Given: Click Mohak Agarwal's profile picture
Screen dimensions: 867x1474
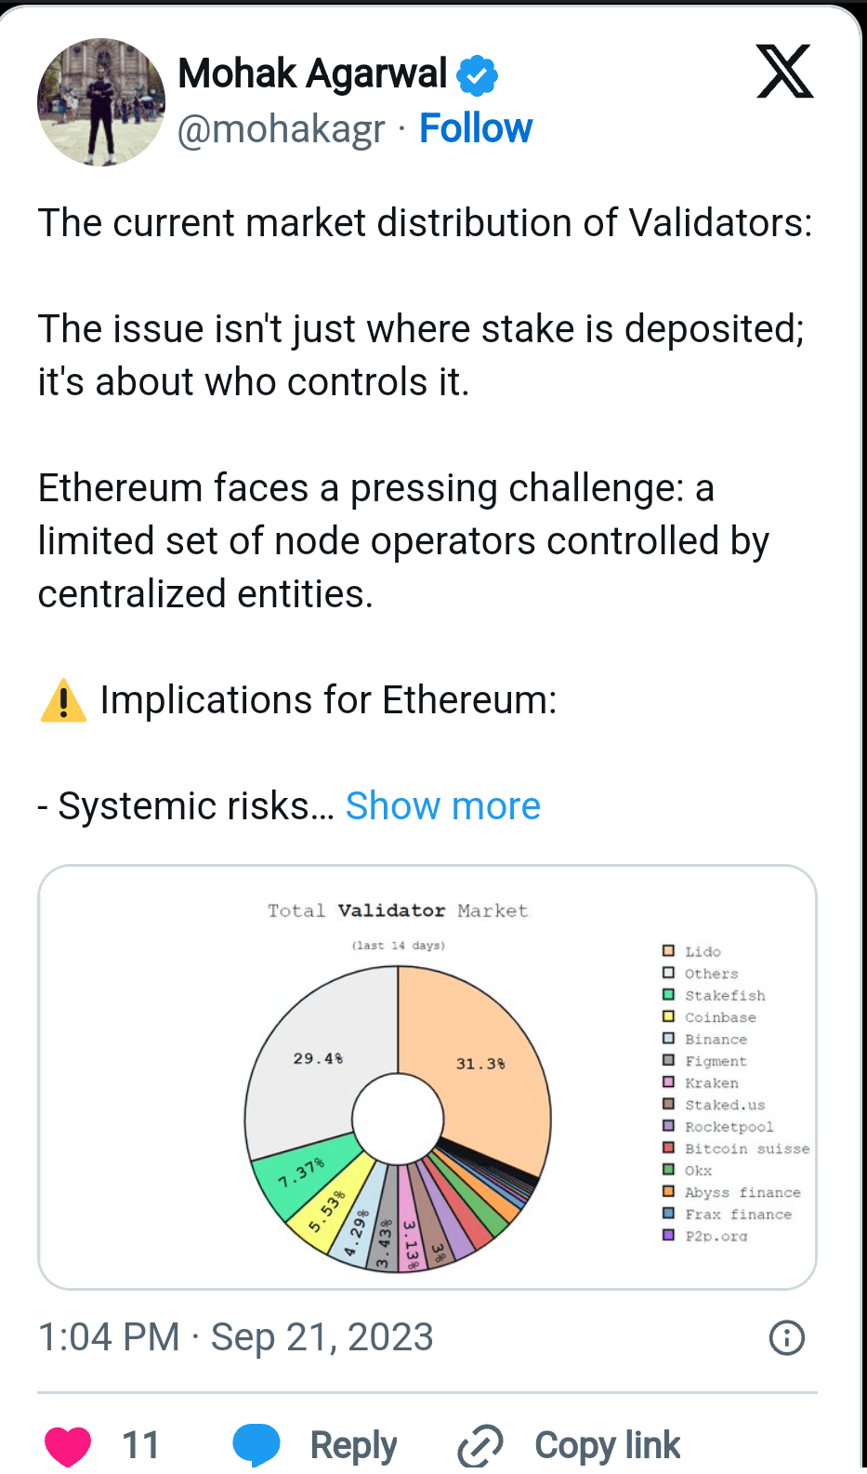Looking at the screenshot, I should tap(100, 102).
